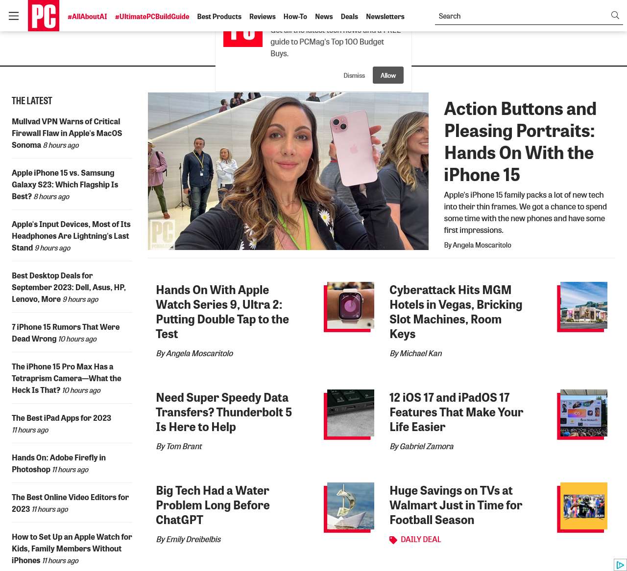627x571 pixels.
Task: Open the Tetraprism Camera article
Action: (x=66, y=378)
